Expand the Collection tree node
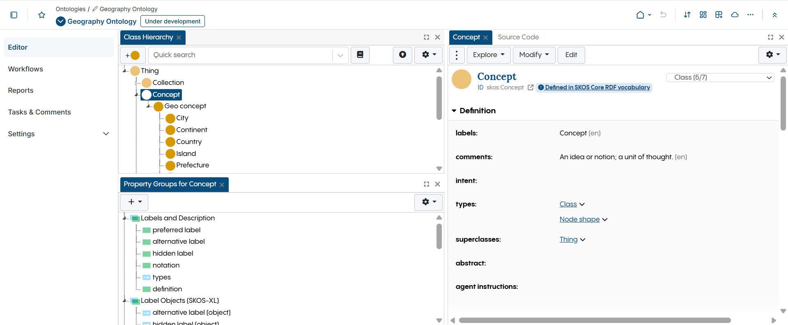Viewport: 788px width, 325px height. 136,83
